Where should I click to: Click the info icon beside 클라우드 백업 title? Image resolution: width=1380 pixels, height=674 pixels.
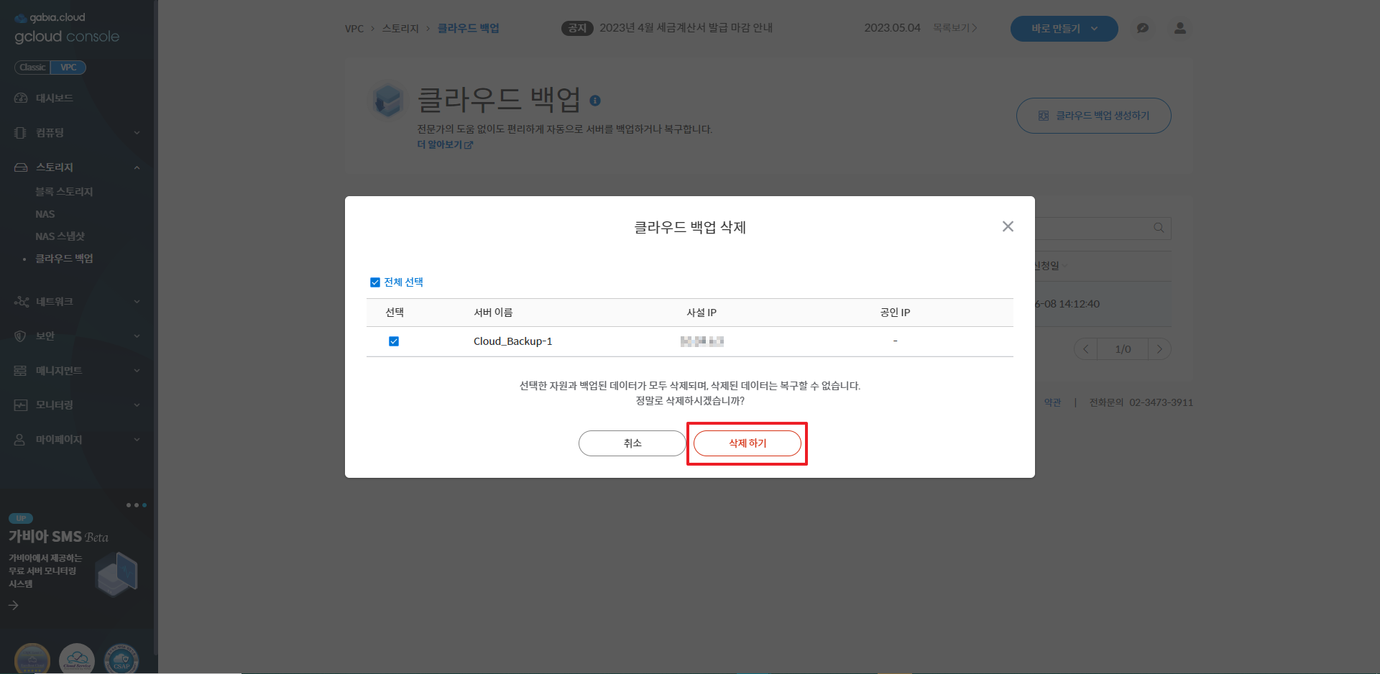(594, 101)
